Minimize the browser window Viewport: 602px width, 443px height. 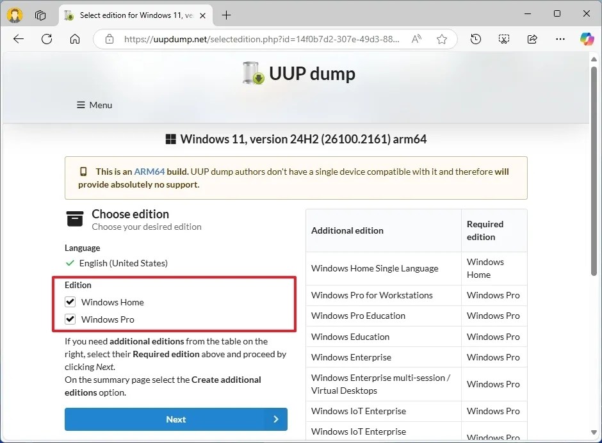pos(528,14)
